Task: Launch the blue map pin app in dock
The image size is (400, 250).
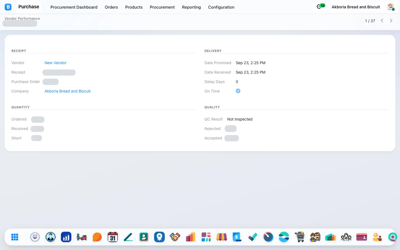Action: 159,237
